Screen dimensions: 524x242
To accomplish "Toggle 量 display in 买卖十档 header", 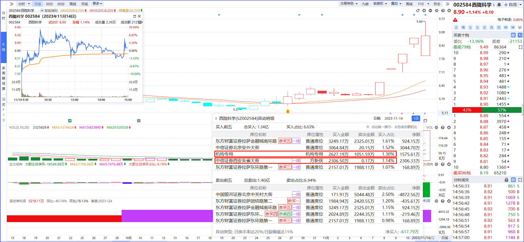I will click(513, 35).
